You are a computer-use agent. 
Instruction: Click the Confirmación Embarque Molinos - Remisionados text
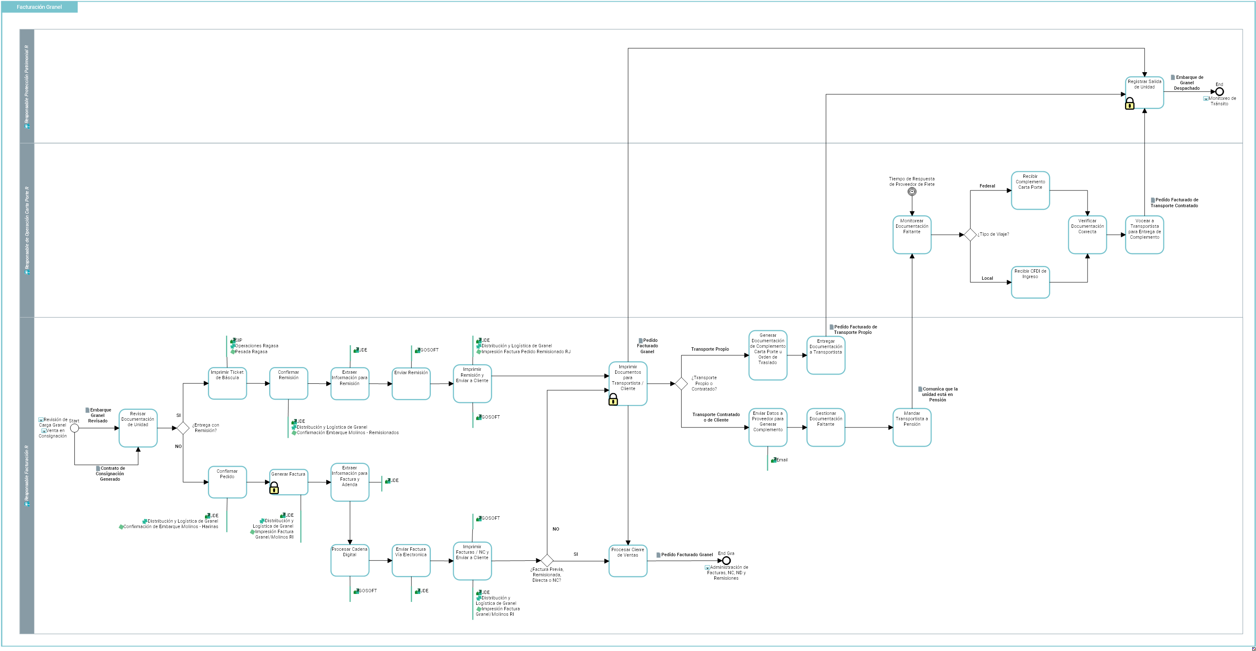click(348, 433)
